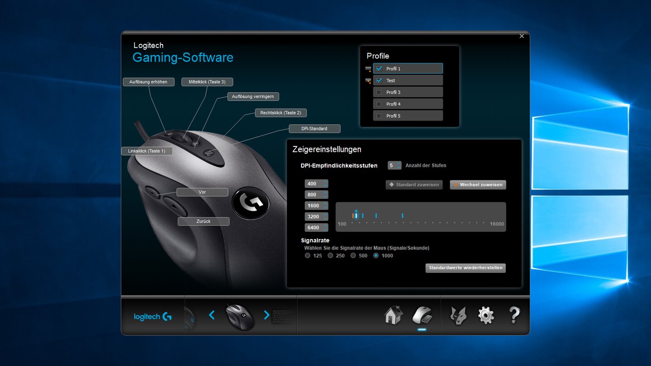Viewport: 651px width, 366px height.
Task: Click the stepper arrows on the 3200 DPI level
Action: coord(325,216)
